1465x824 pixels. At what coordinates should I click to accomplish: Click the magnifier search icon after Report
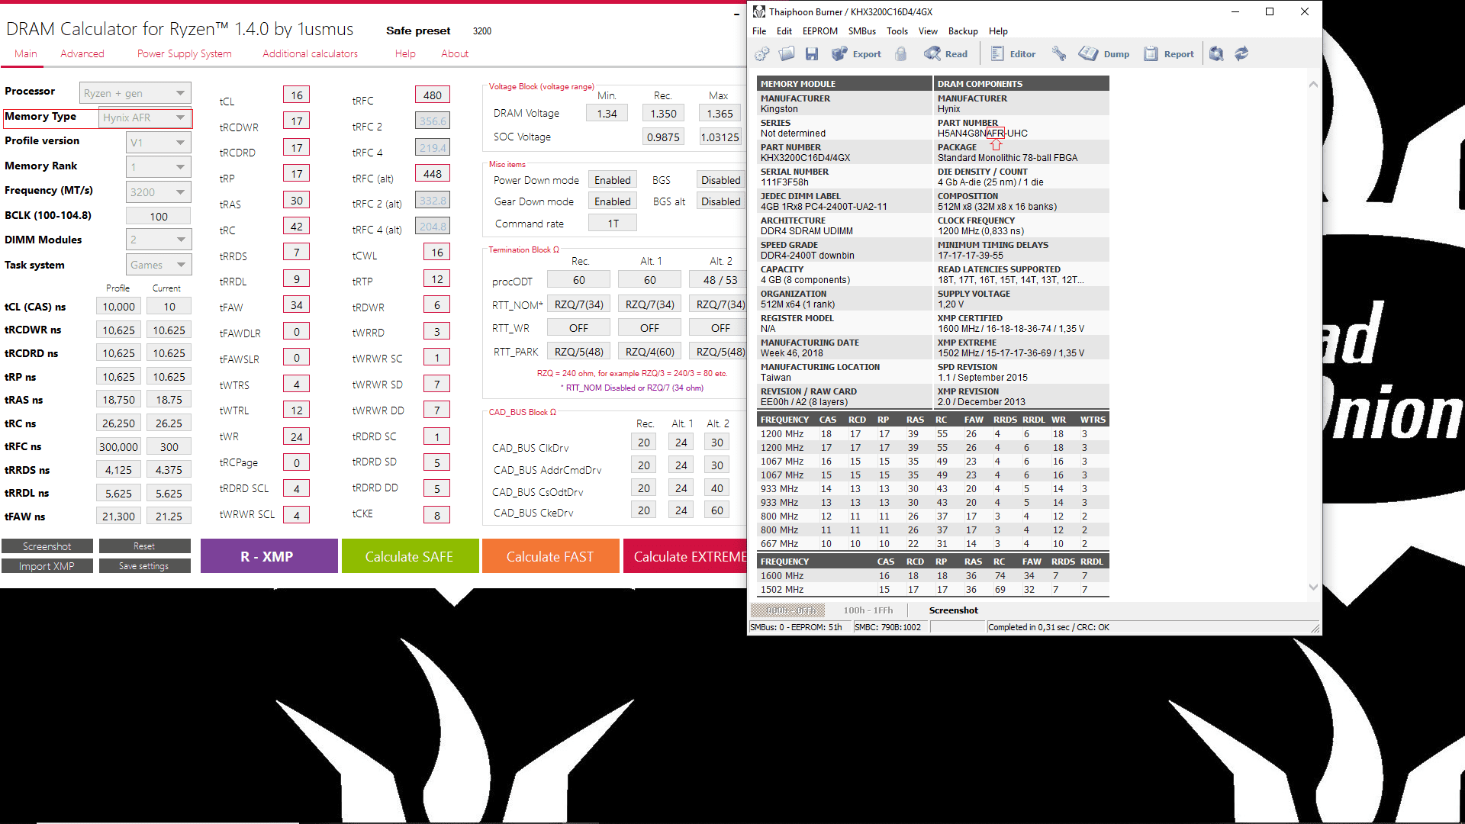1216,53
